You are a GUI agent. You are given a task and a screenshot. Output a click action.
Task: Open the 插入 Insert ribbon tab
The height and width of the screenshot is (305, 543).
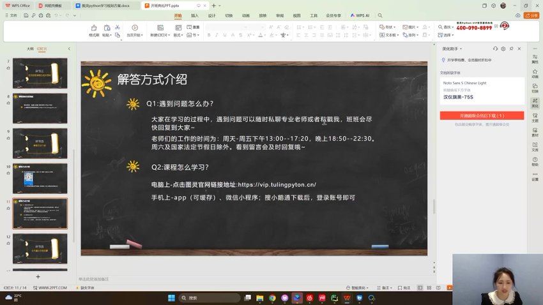point(195,15)
